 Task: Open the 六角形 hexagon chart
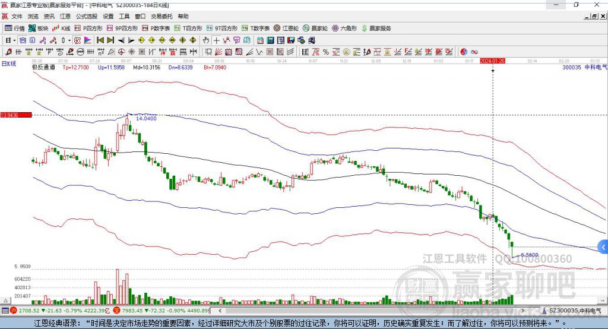pos(344,29)
